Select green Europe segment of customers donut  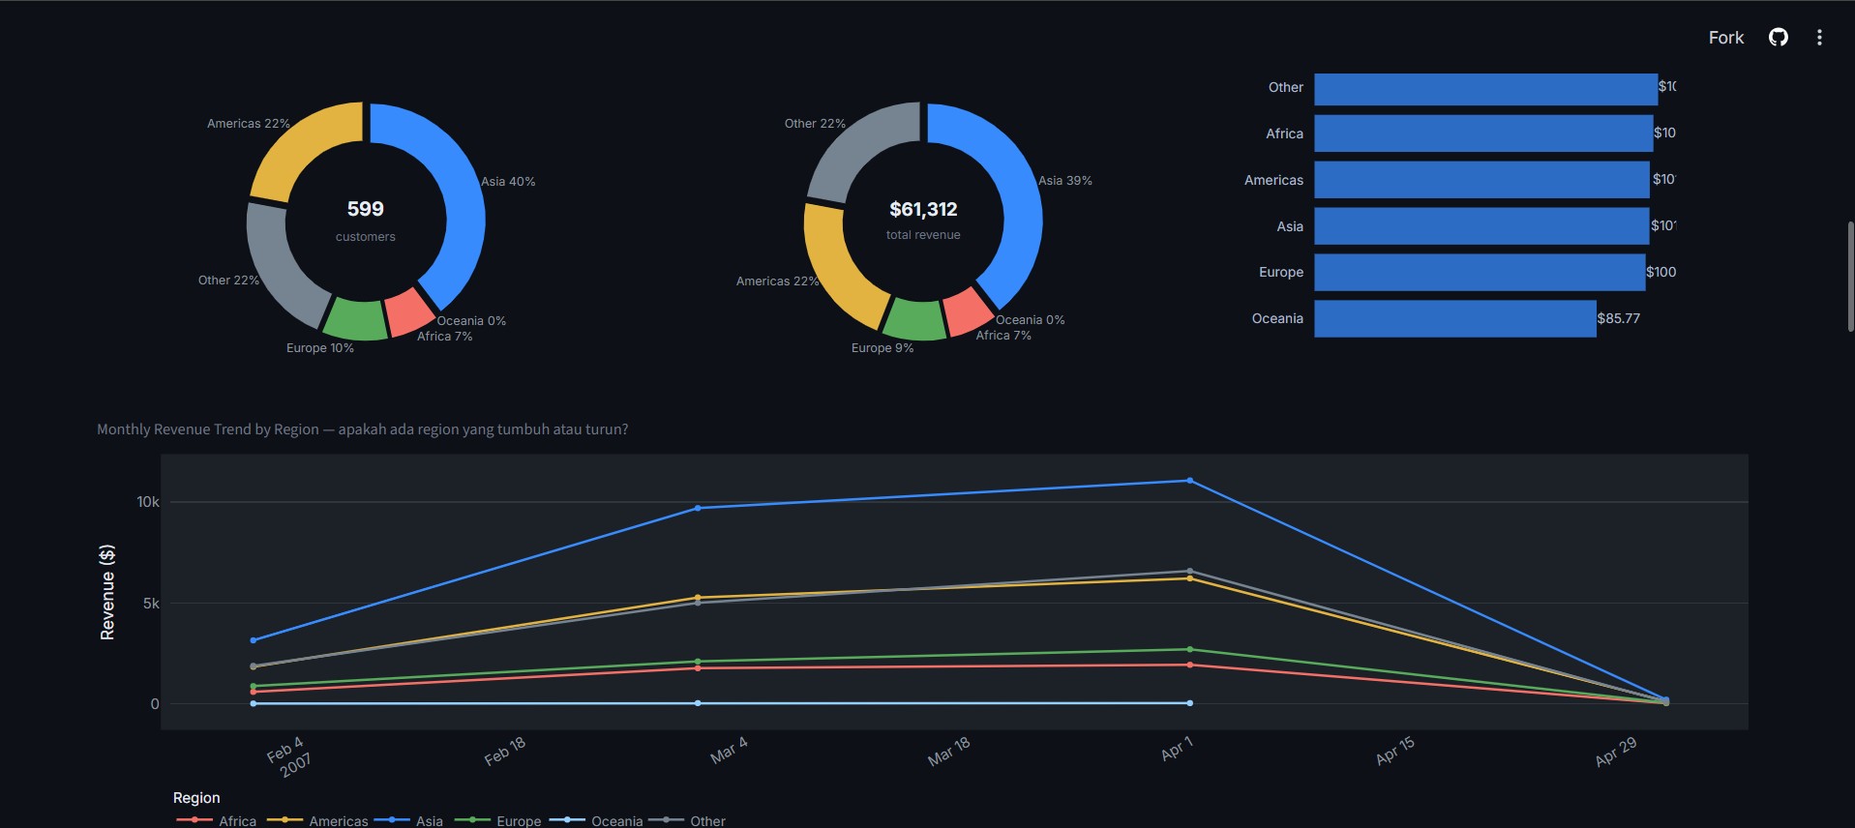pyautogui.click(x=356, y=320)
